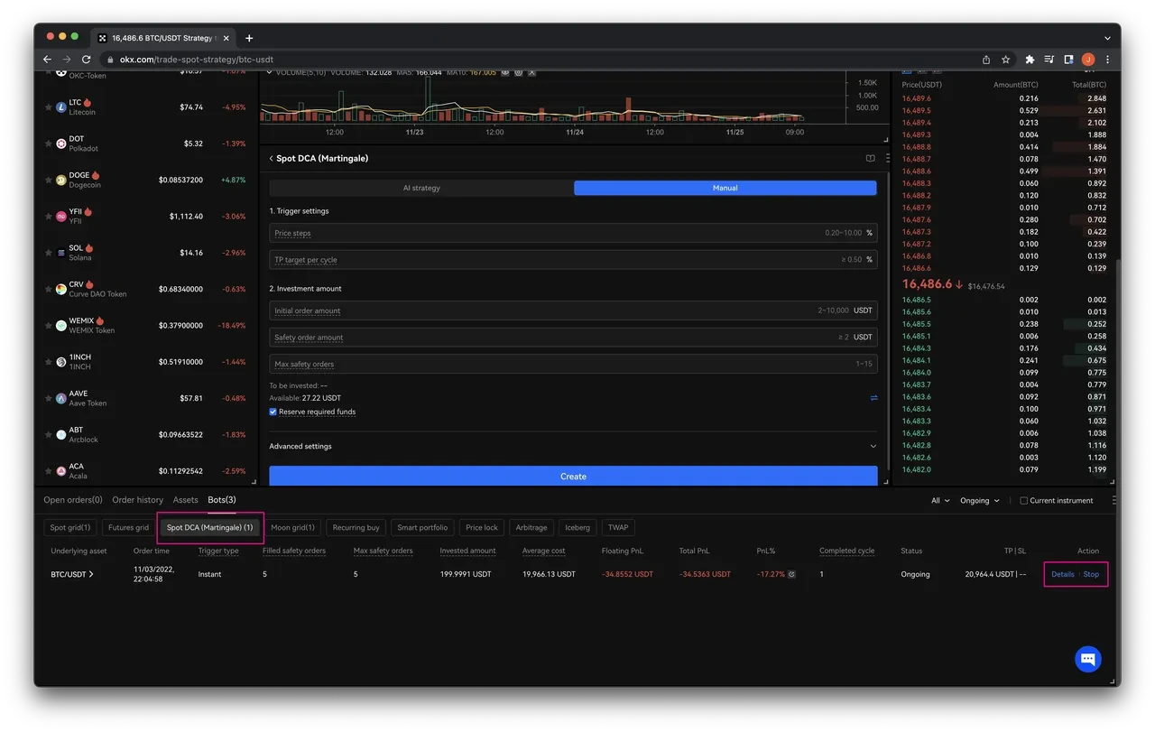Open the Assets tab

[x=185, y=500]
